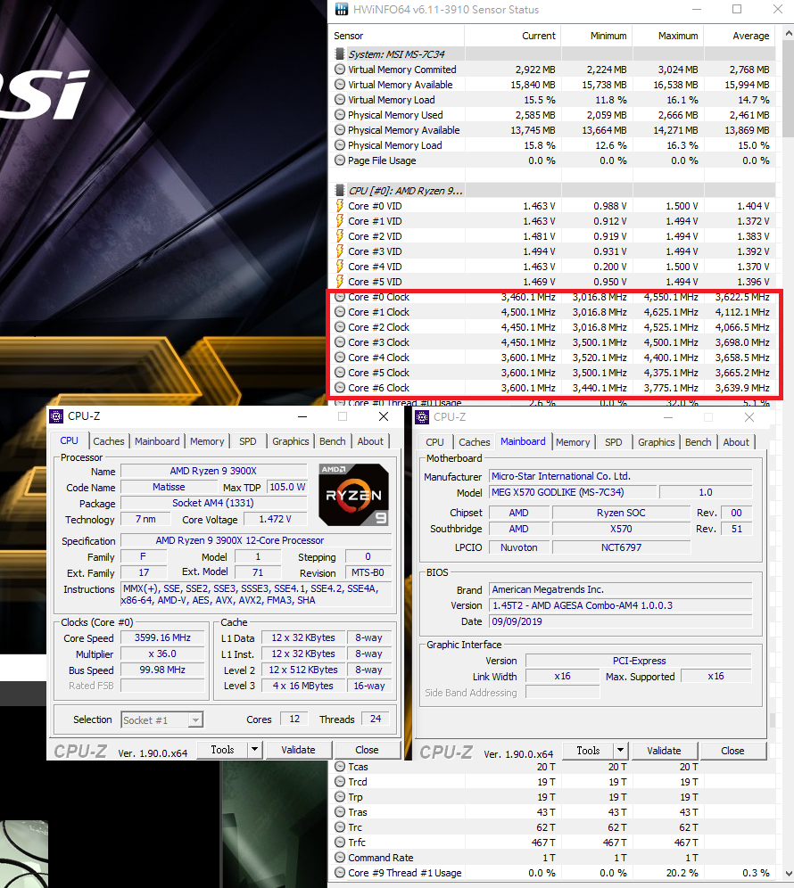Open the SPD tab in right CPU-Z window
This screenshot has height=888, width=794.
[613, 442]
